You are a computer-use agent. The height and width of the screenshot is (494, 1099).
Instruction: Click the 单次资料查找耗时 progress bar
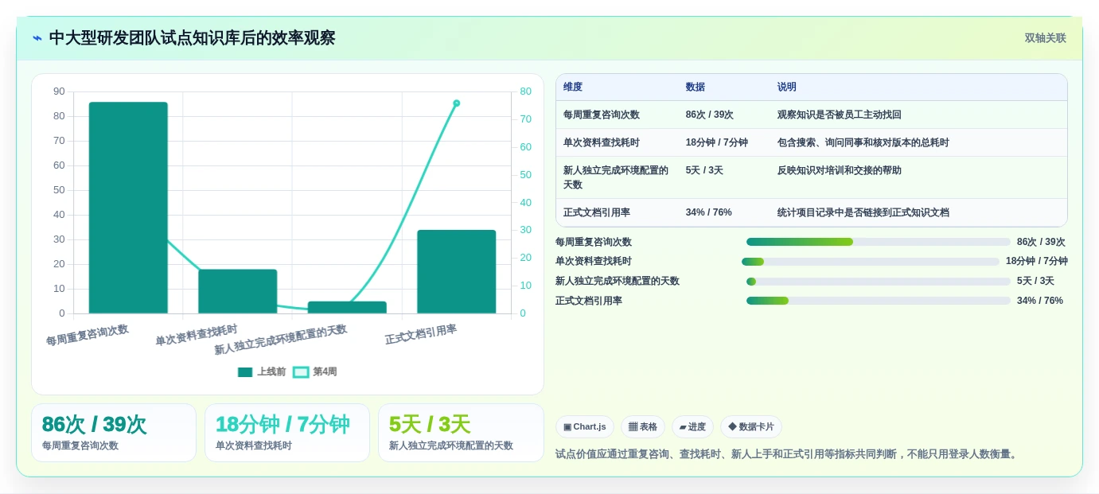click(871, 262)
